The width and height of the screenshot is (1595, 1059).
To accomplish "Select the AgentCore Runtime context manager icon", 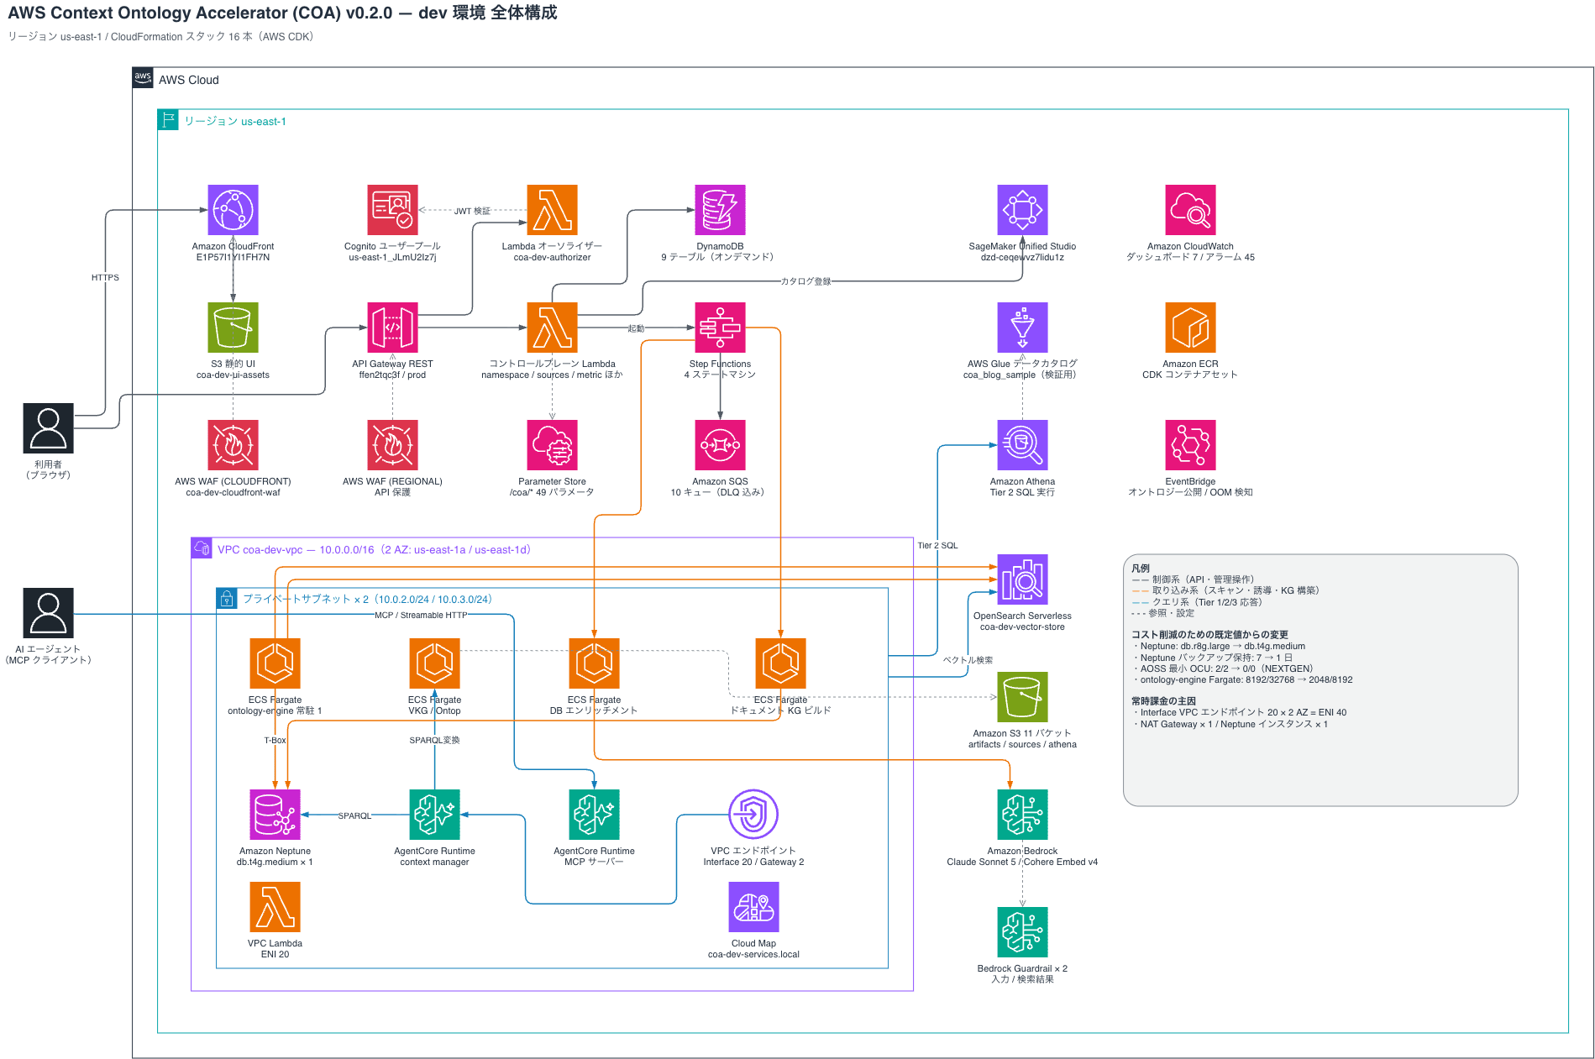I will point(434,815).
